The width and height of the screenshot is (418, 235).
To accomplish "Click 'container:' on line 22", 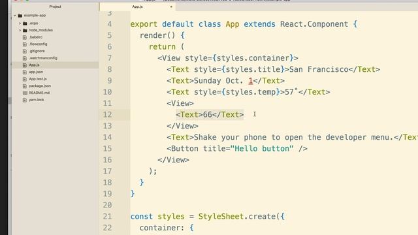I will (x=162, y=228).
